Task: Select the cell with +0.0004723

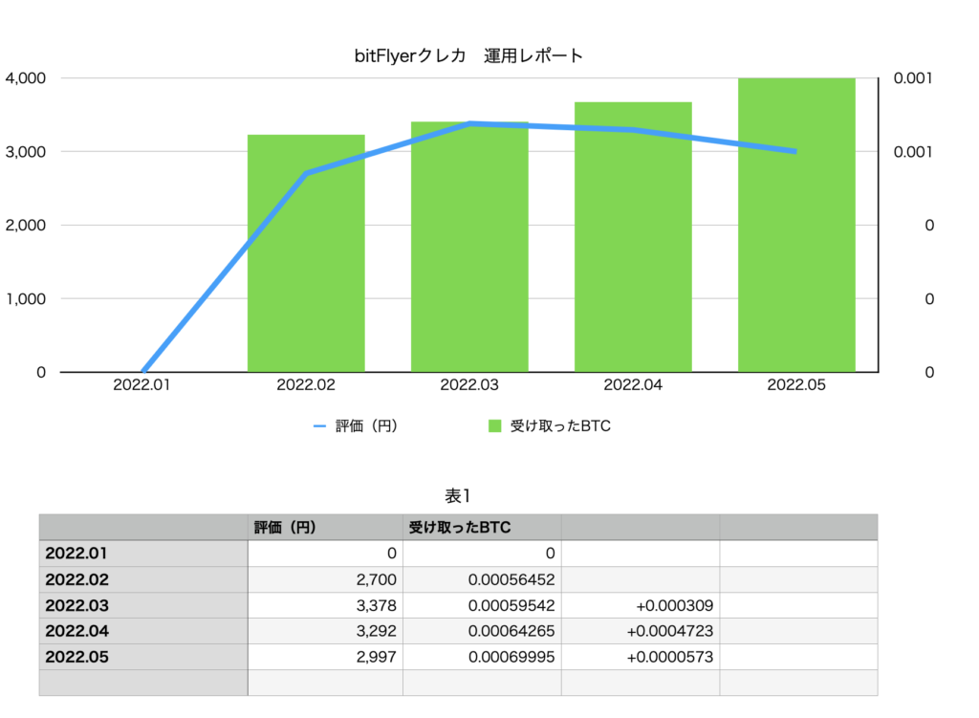Action: point(641,631)
